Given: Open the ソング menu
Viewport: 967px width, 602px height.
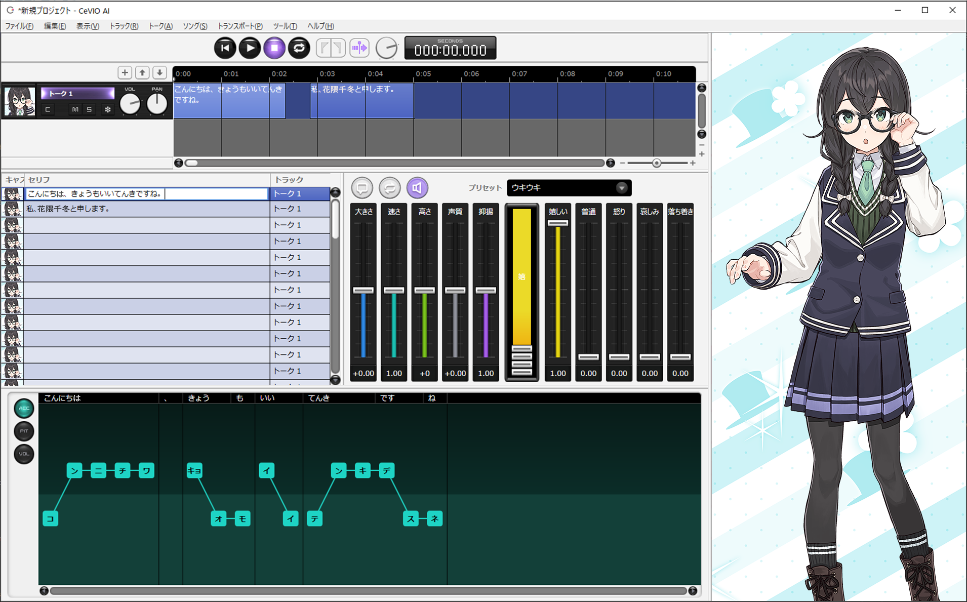Looking at the screenshot, I should click(x=195, y=26).
